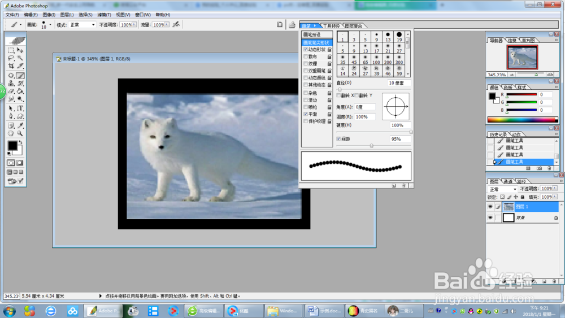Select the Slice tool
This screenshot has height=318, width=565.
click(x=20, y=66)
